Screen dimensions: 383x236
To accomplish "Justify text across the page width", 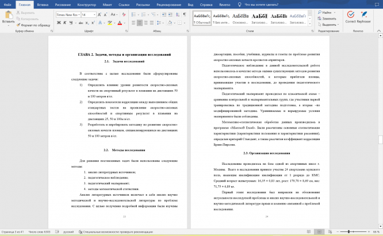I will pyautogui.click(x=152, y=23).
